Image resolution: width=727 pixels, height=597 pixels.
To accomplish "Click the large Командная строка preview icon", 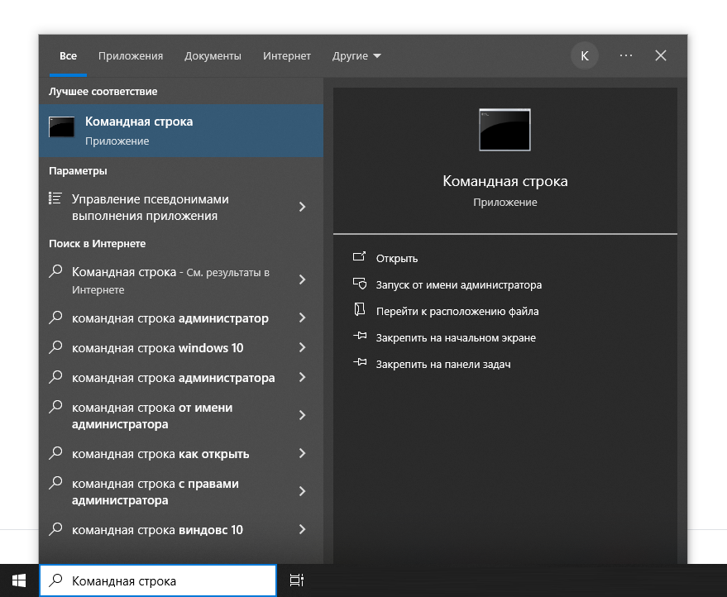I will click(505, 130).
